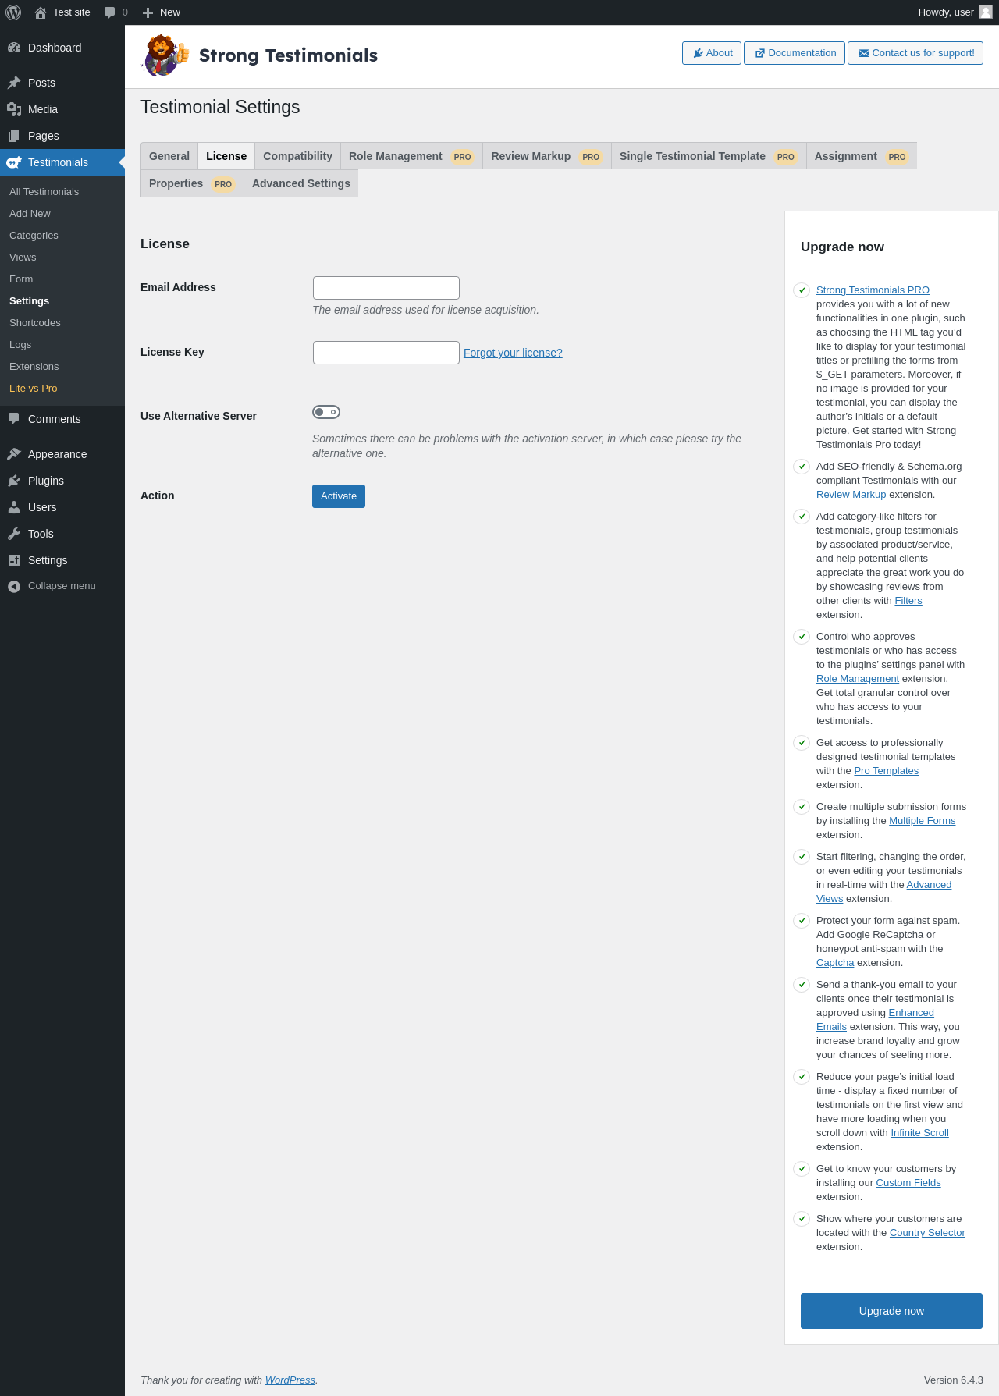Select the License tab
The height and width of the screenshot is (1396, 999).
[x=226, y=156]
